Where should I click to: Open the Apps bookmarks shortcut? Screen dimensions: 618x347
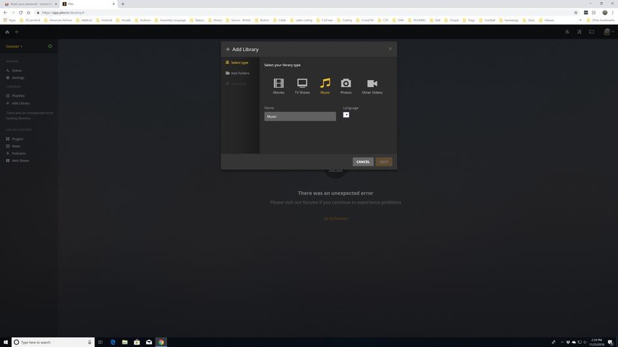pyautogui.click(x=9, y=20)
